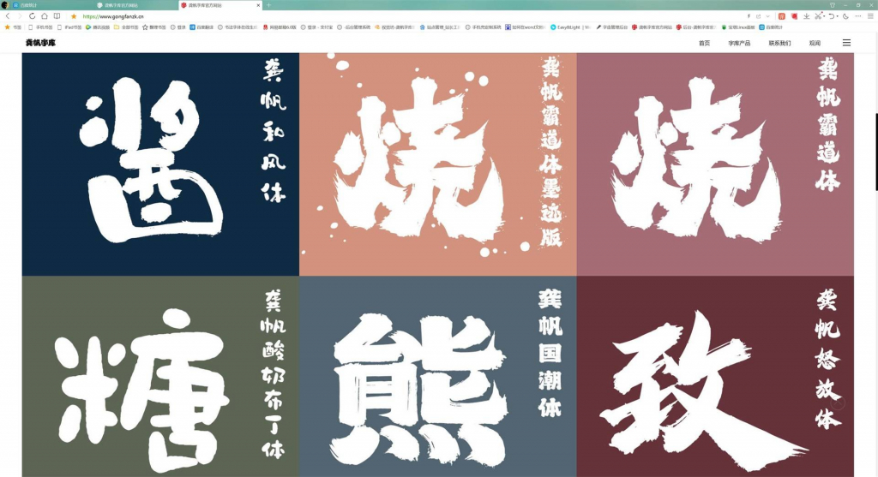Click the last nav item before hamburger

[x=815, y=43]
